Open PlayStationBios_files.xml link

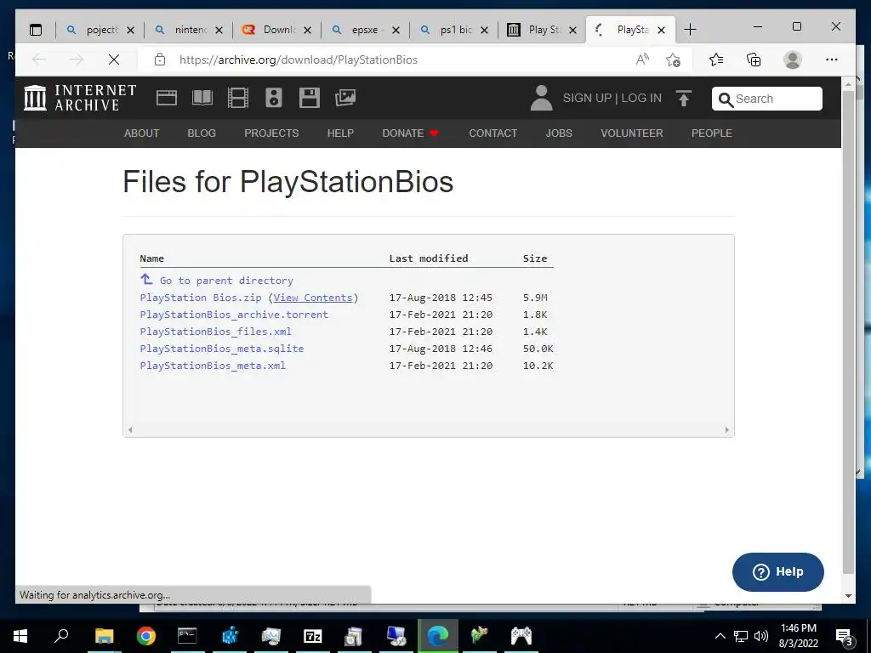[215, 332]
